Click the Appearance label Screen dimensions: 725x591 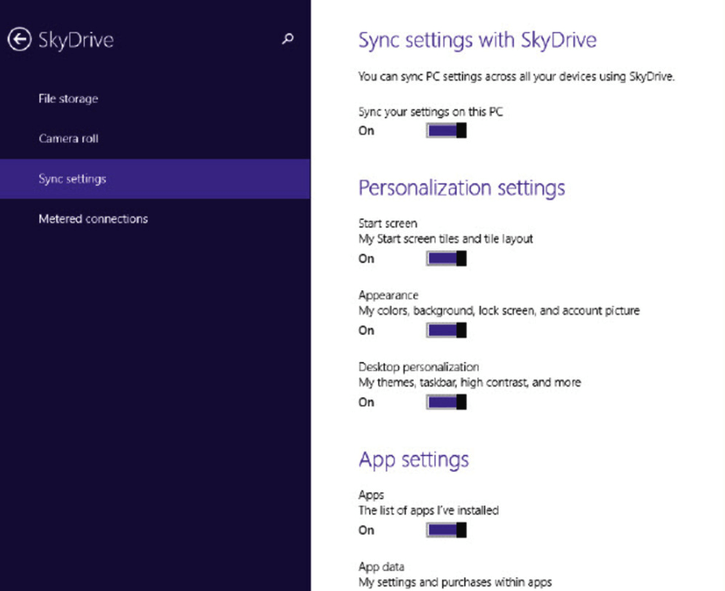point(389,295)
